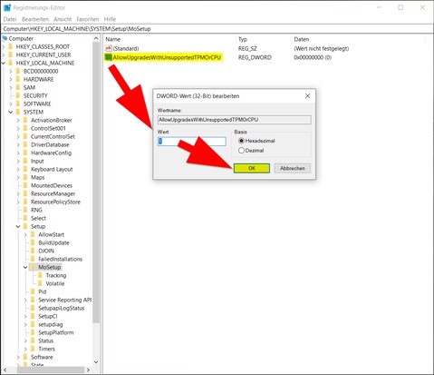Expand the HARDWARE tree node
This screenshot has height=375, width=434.
pos(11,79)
